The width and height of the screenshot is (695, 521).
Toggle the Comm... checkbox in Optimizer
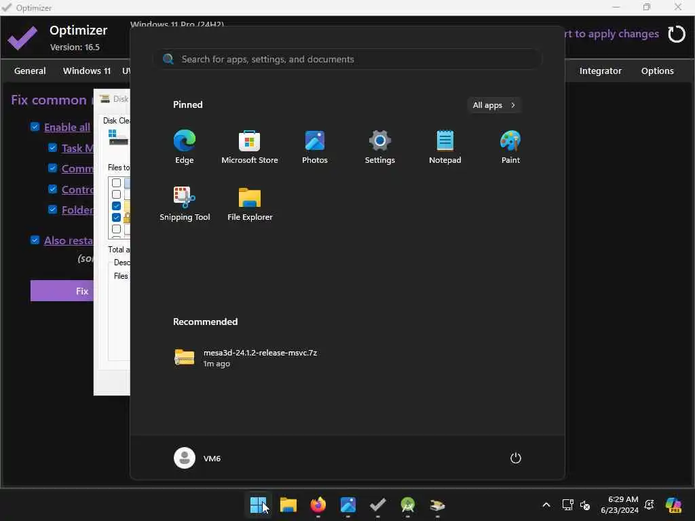52,168
